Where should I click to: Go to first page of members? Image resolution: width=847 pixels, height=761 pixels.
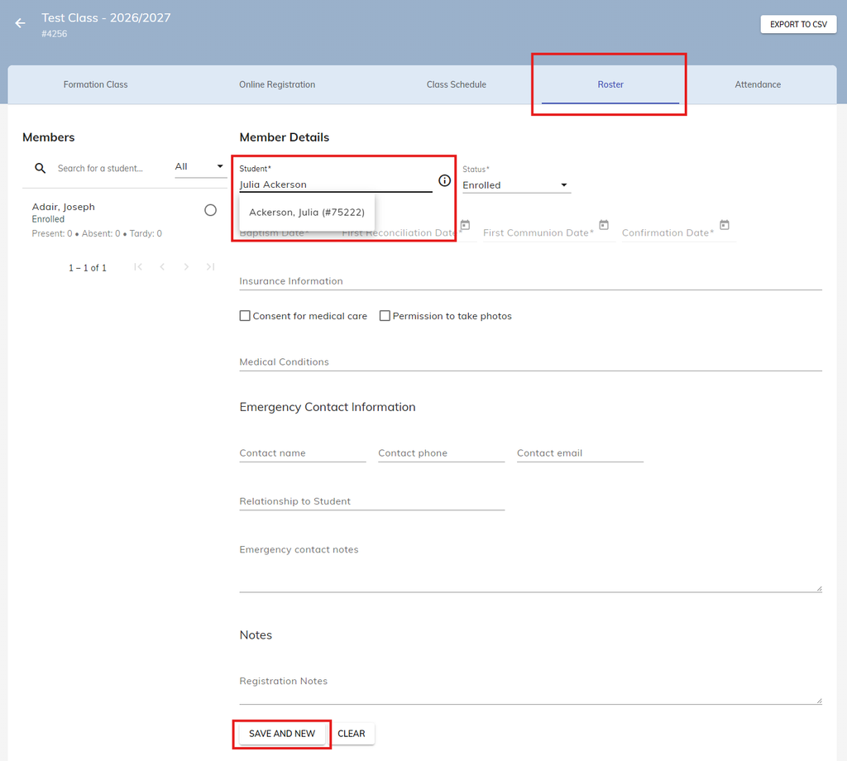coord(138,267)
